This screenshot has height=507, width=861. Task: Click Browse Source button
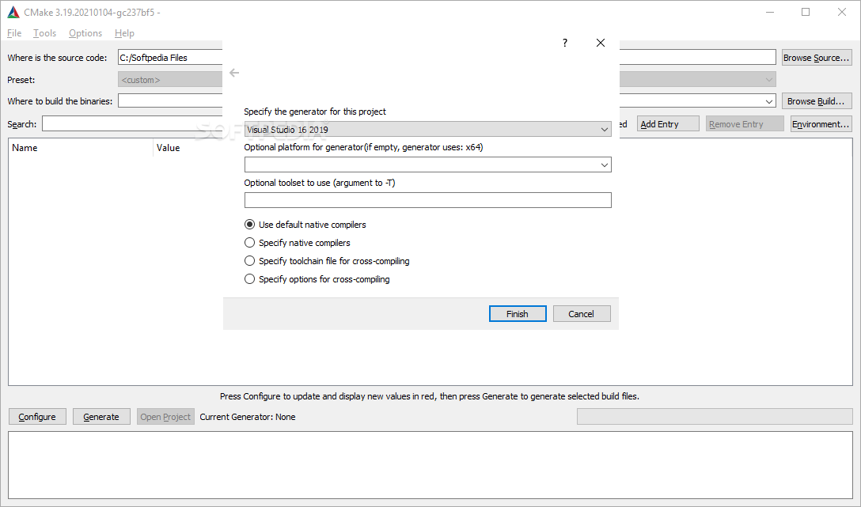(x=817, y=58)
